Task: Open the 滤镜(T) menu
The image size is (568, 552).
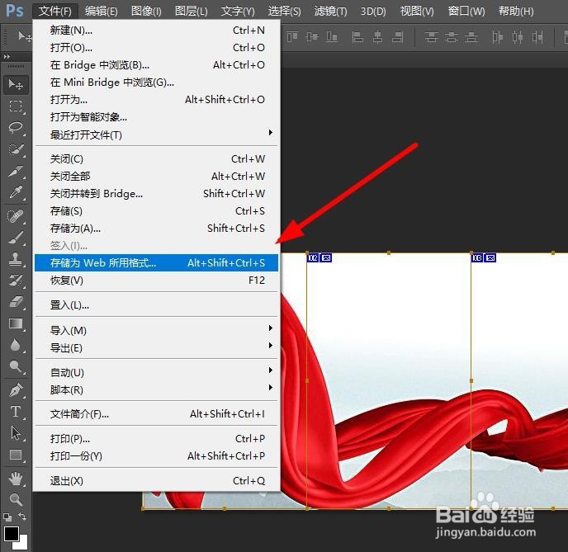Action: pyautogui.click(x=330, y=12)
